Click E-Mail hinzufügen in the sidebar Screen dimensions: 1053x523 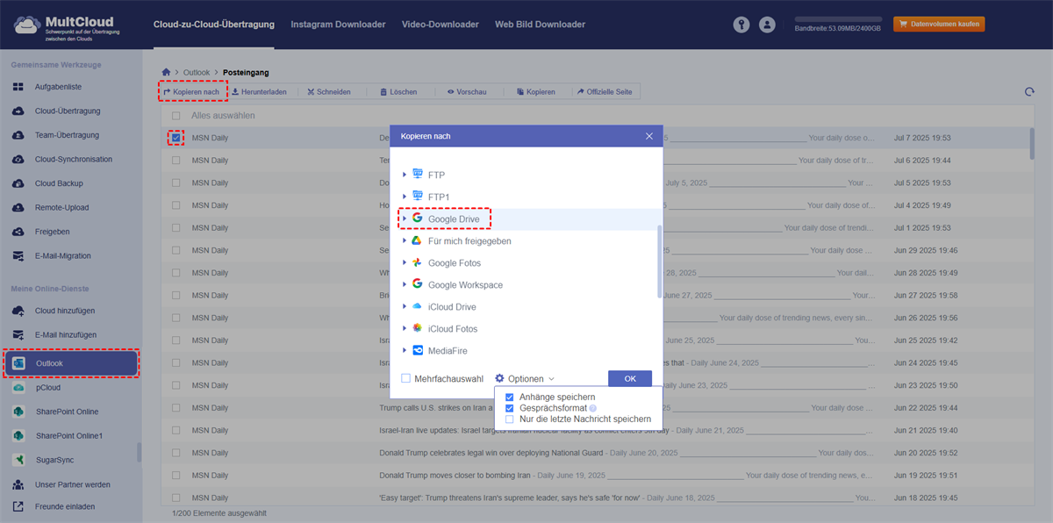(66, 335)
